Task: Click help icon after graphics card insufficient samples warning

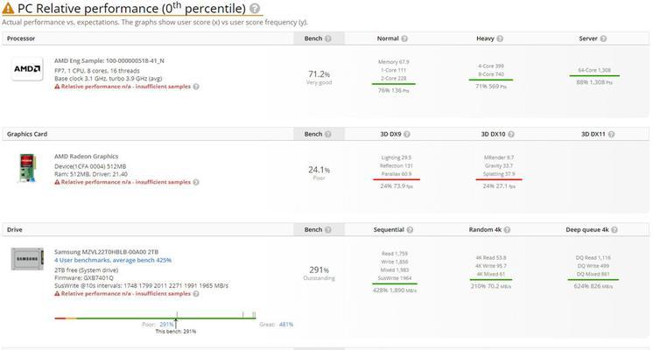Action: tap(196, 182)
